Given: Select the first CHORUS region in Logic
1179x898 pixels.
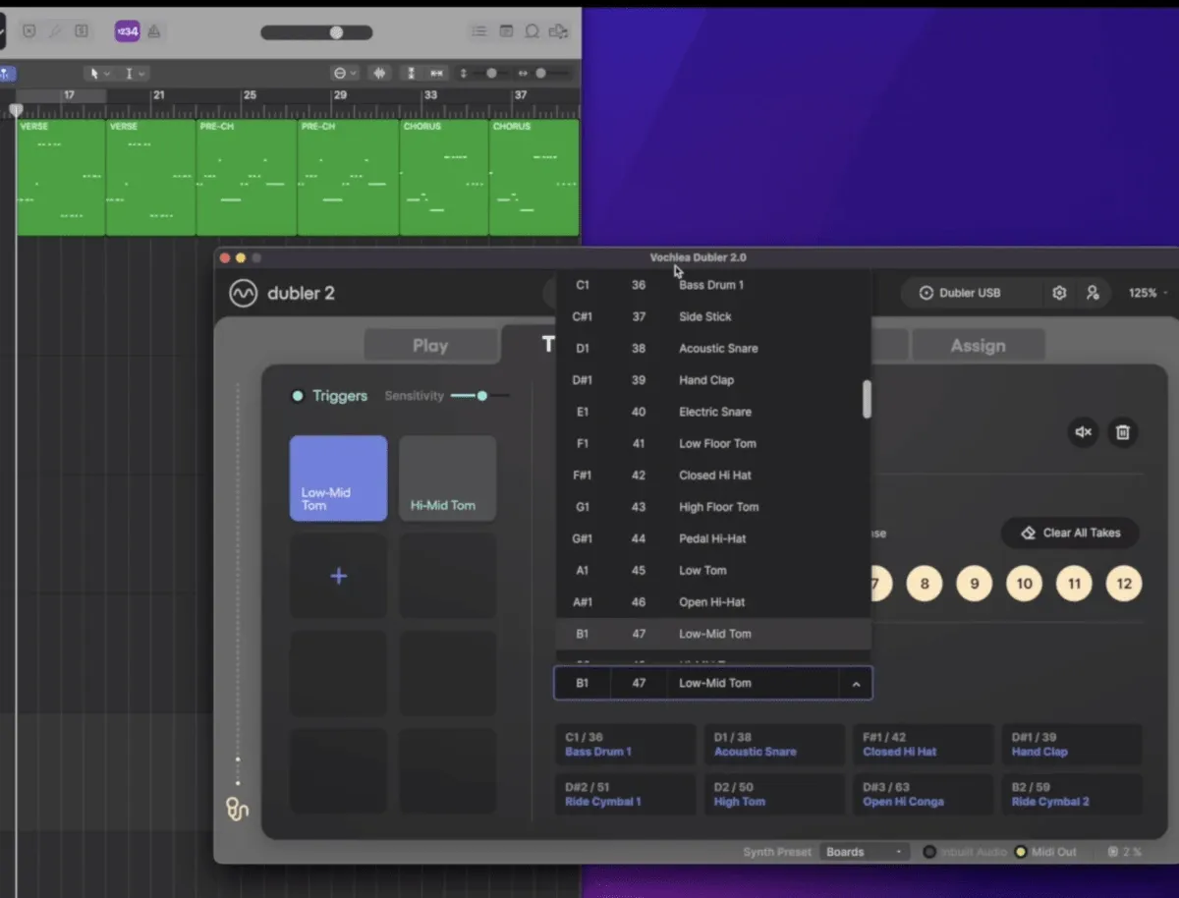Looking at the screenshot, I should tap(444, 177).
